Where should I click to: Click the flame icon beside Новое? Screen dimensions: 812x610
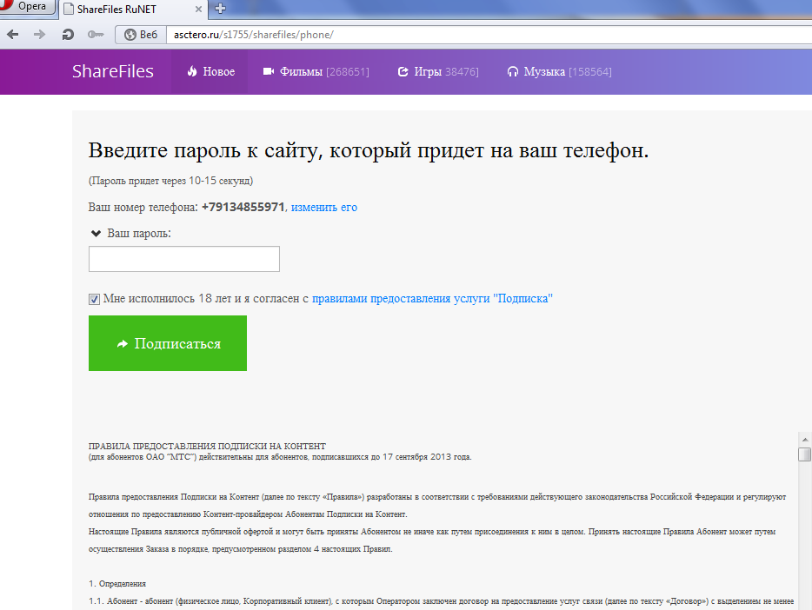coord(192,71)
